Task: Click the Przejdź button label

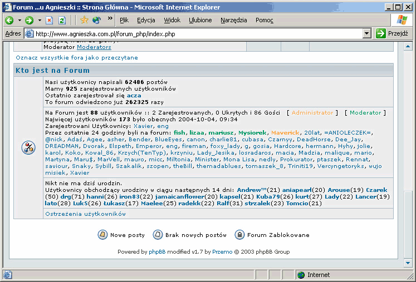Action: point(398,34)
